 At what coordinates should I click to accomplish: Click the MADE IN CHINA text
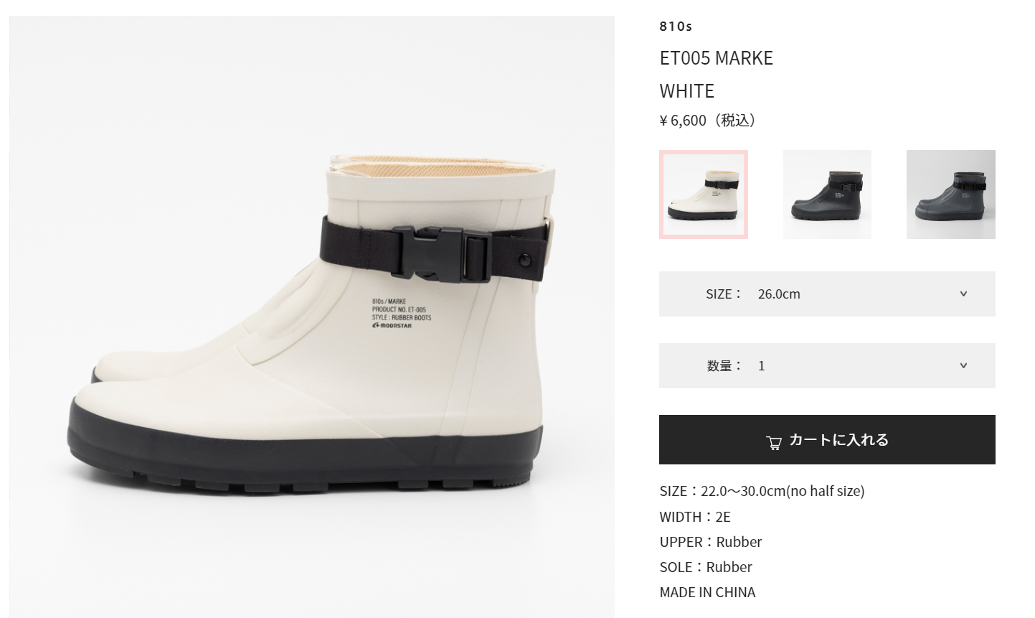click(x=707, y=592)
